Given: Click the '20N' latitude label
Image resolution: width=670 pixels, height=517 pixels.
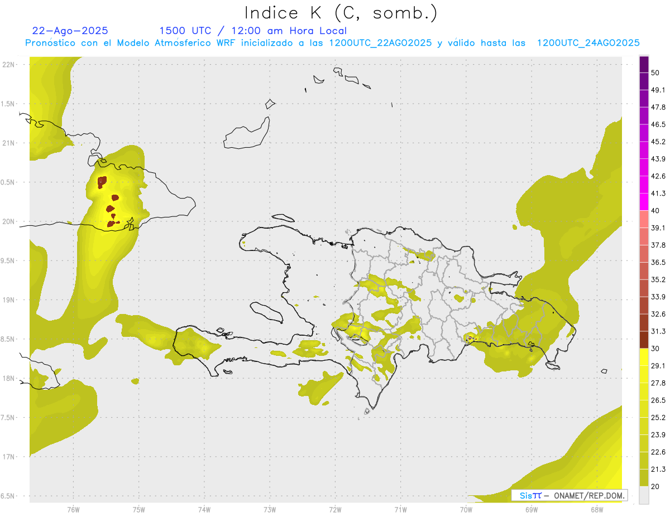Looking at the screenshot, I should (8, 221).
